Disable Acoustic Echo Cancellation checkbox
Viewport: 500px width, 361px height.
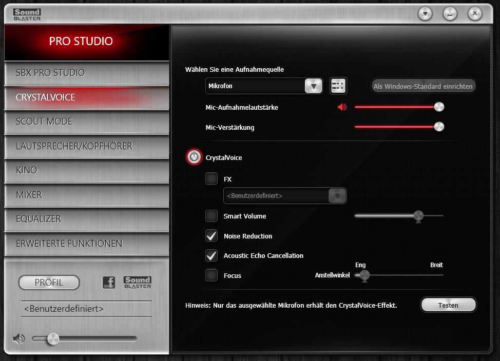211,255
